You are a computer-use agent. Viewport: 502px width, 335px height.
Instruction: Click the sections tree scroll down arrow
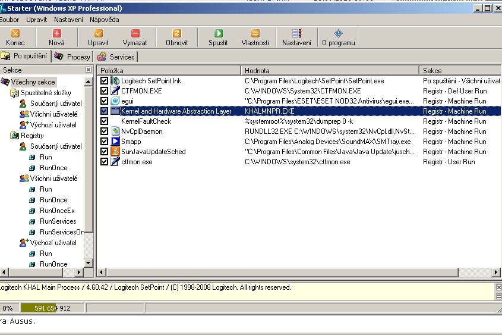89,262
